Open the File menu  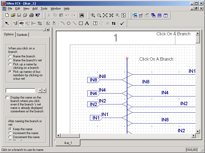tap(10, 8)
